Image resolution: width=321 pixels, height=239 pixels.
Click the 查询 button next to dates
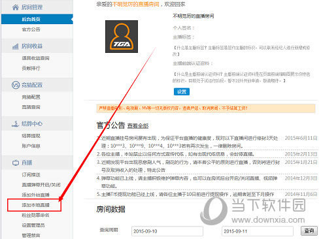pos(309,231)
